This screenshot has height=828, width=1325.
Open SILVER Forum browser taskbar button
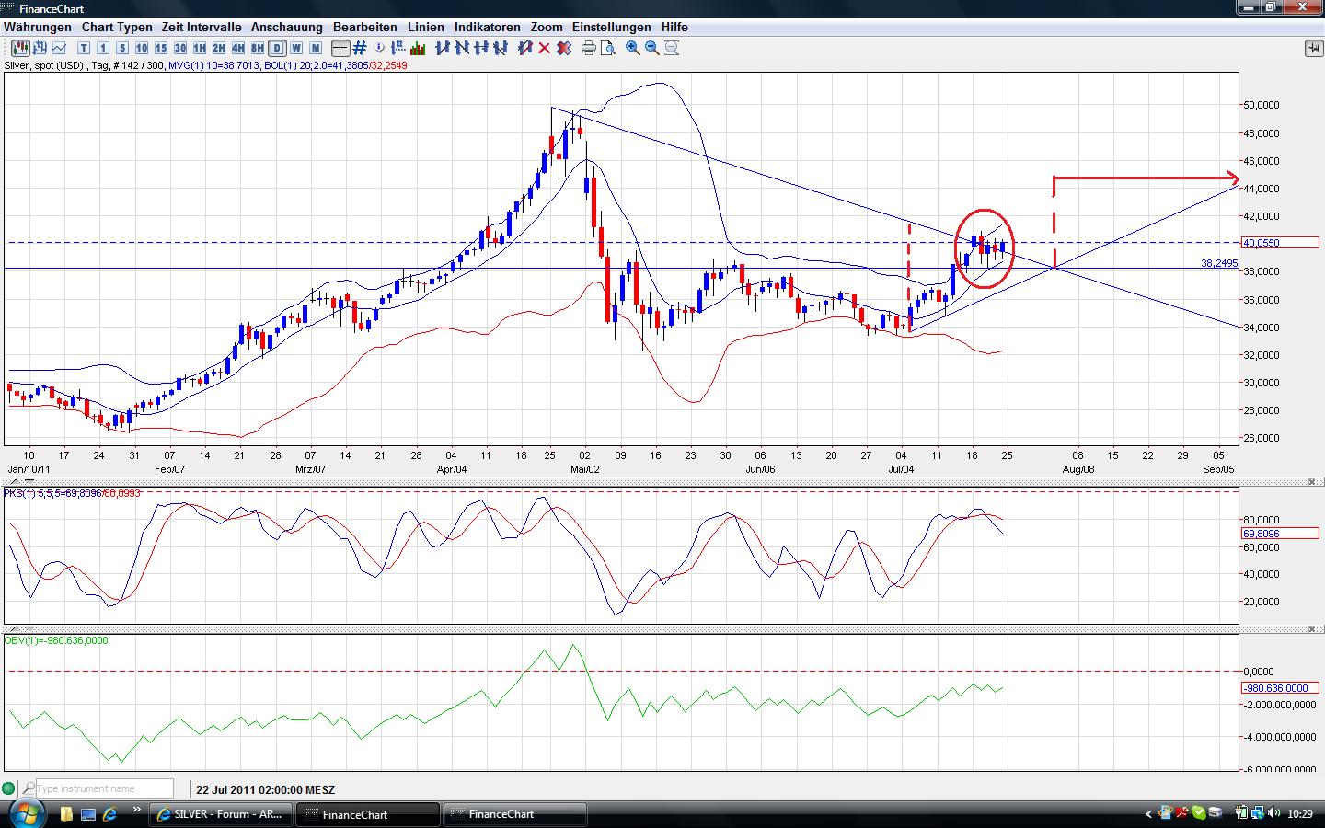click(221, 814)
